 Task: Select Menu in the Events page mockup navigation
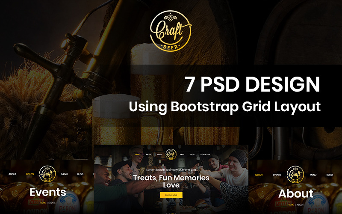[x=65, y=174]
